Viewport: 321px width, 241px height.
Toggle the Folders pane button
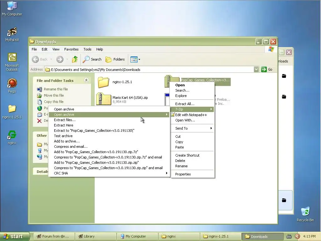click(x=115, y=59)
